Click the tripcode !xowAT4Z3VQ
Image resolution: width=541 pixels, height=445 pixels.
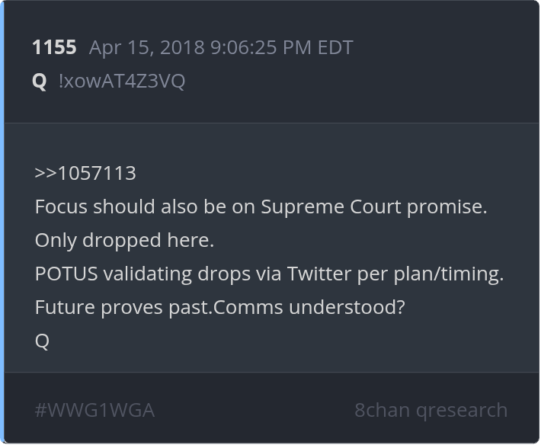click(121, 81)
